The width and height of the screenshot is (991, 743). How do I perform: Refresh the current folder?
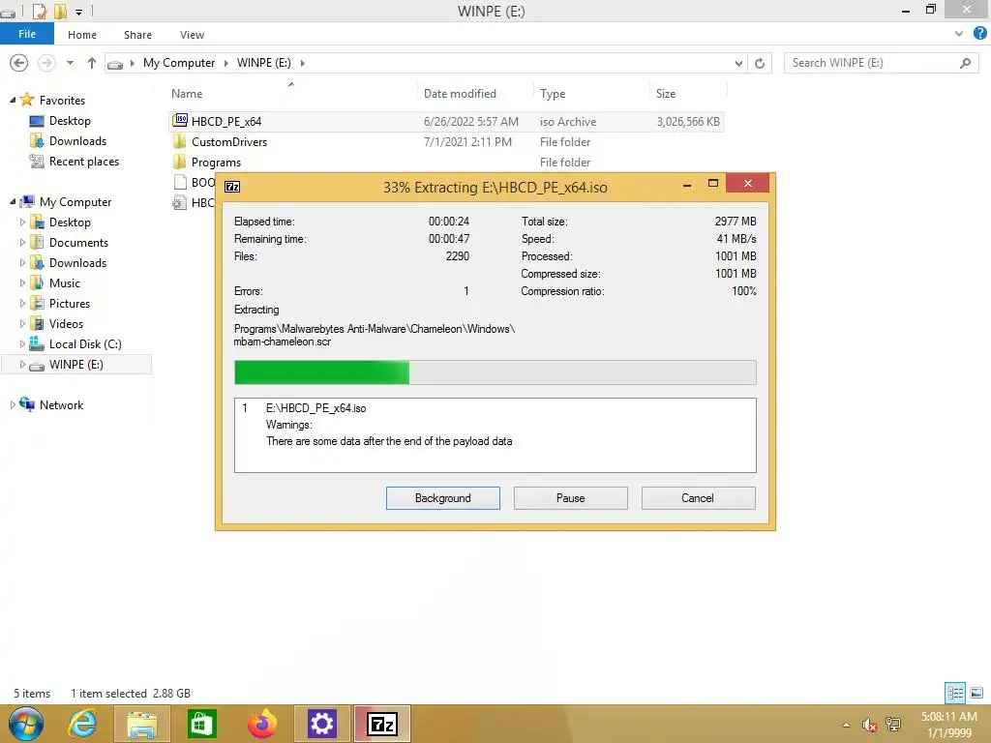coord(760,63)
